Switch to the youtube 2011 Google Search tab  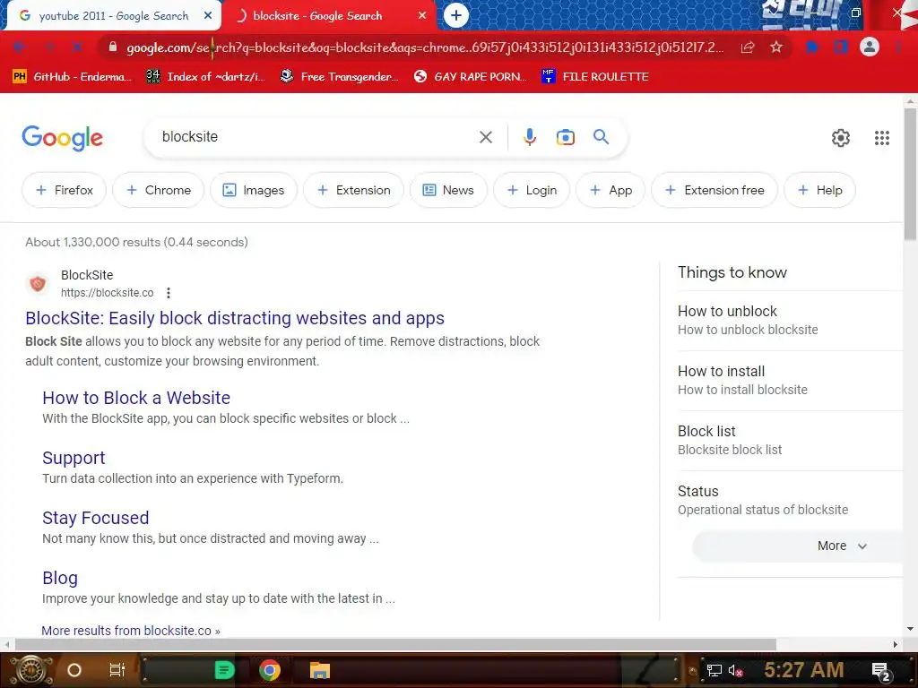click(114, 16)
